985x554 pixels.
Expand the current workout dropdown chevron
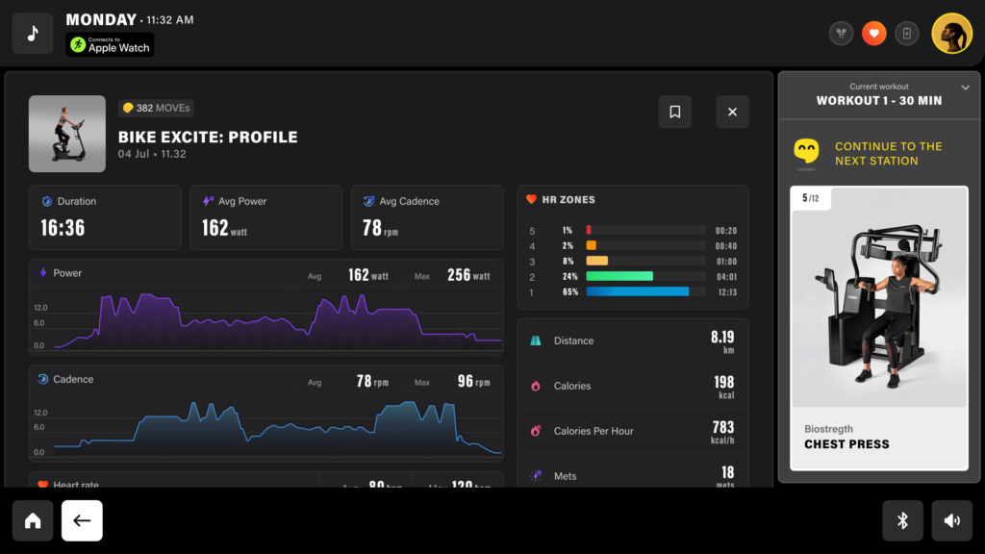pyautogui.click(x=966, y=88)
